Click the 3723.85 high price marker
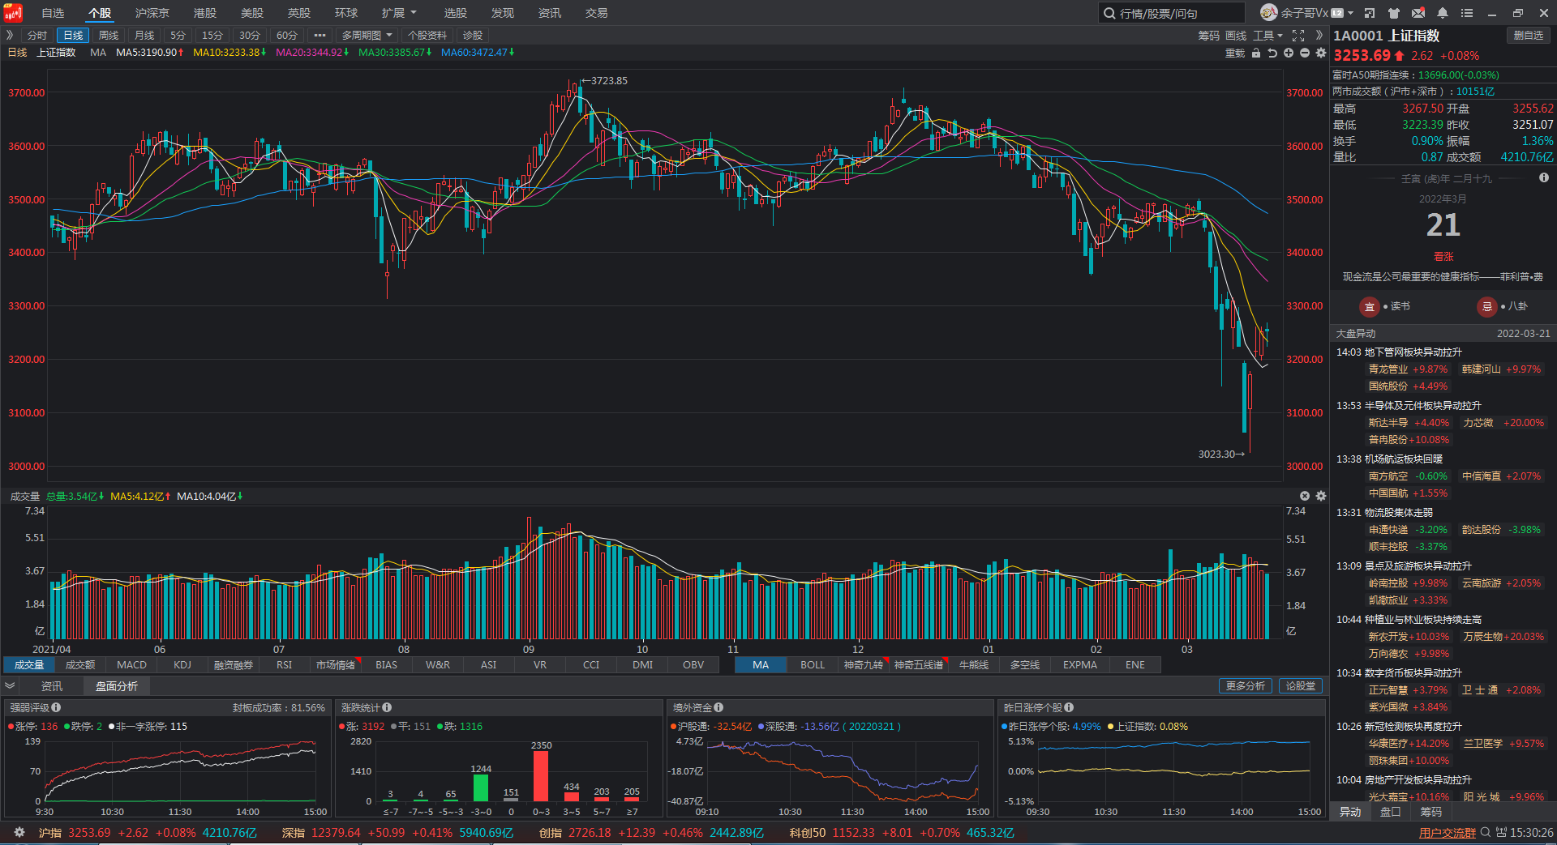The width and height of the screenshot is (1557, 845). tap(604, 81)
